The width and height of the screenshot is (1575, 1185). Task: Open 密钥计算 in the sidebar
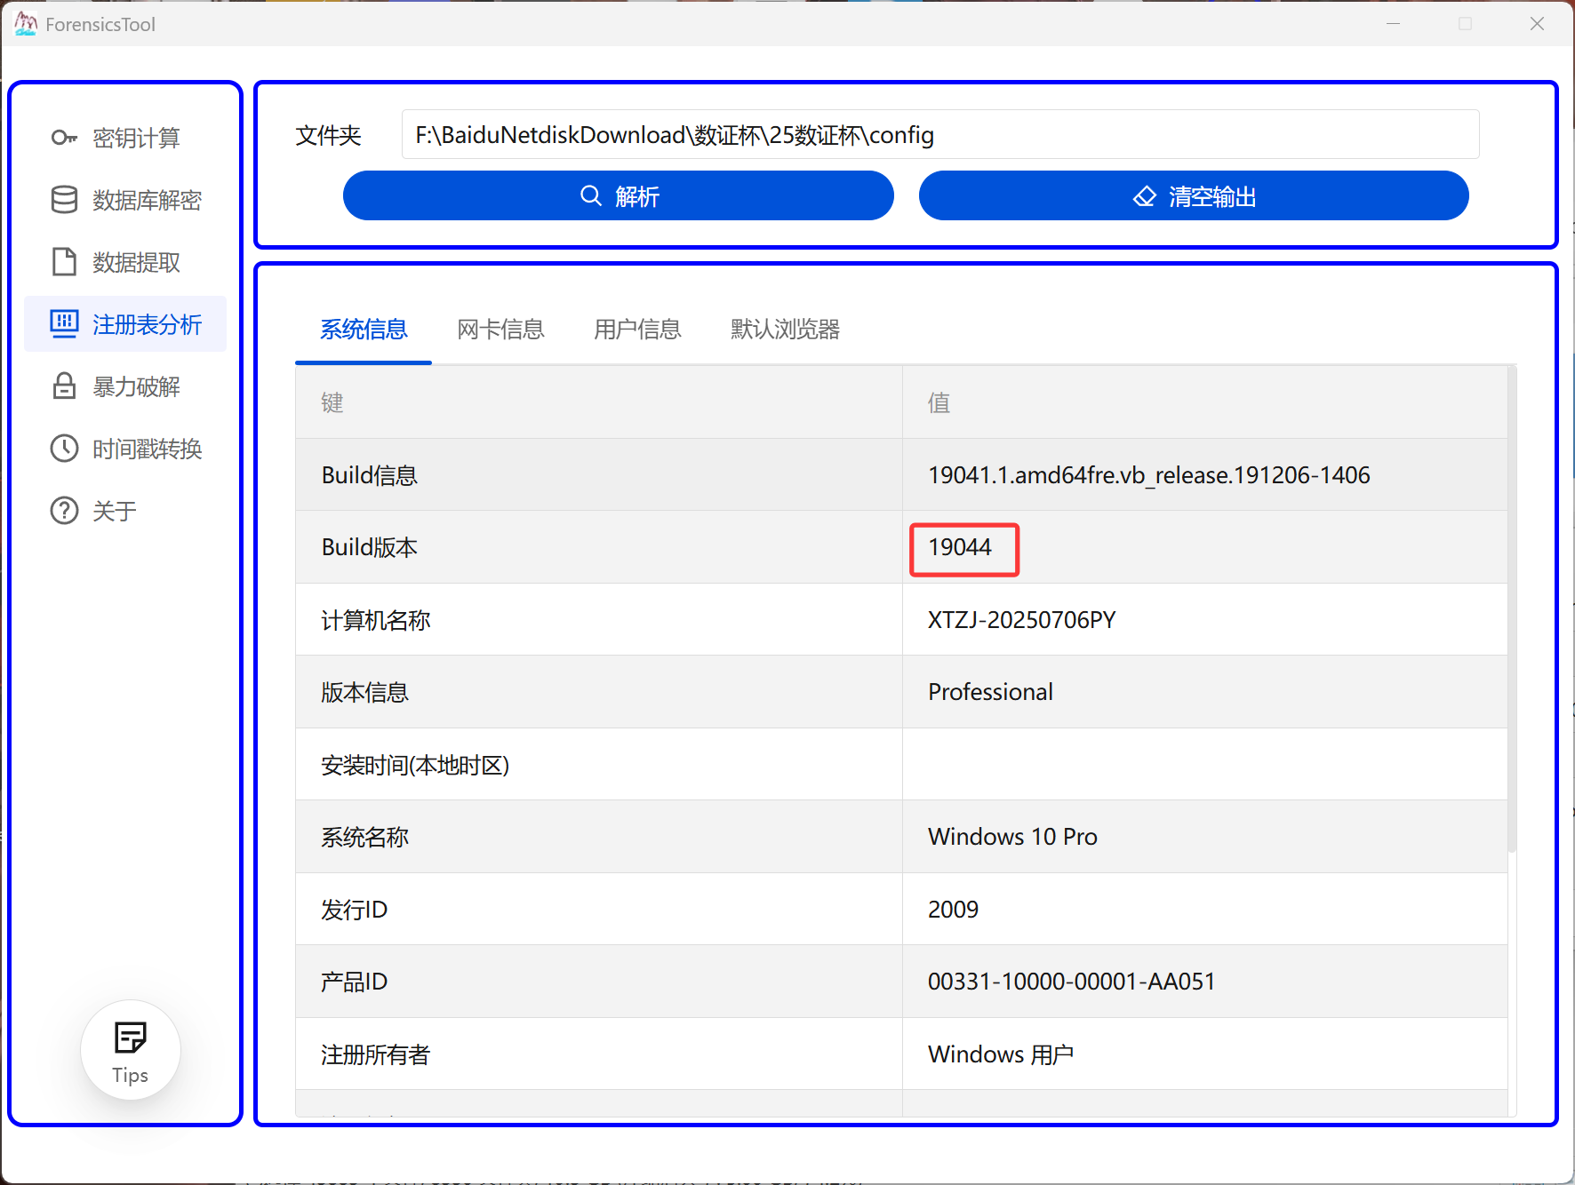(x=125, y=138)
